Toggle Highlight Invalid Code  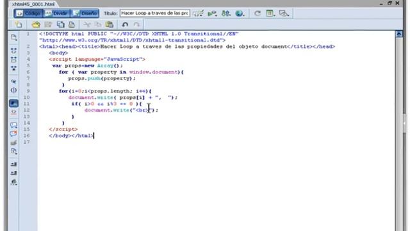click(14, 112)
